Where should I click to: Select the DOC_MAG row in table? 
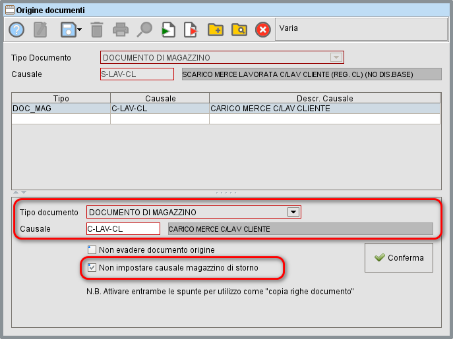(x=61, y=108)
